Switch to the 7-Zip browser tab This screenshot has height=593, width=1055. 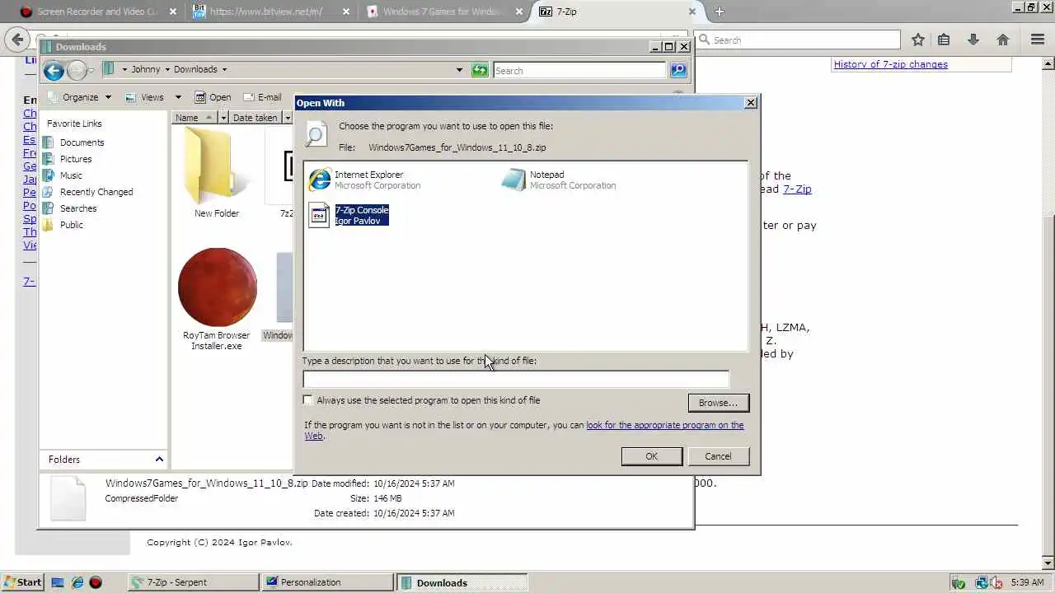(x=616, y=12)
